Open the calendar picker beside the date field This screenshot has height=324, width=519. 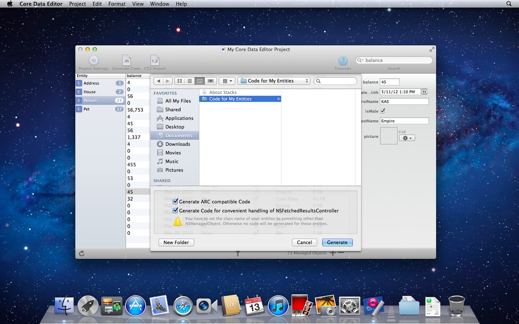point(425,92)
